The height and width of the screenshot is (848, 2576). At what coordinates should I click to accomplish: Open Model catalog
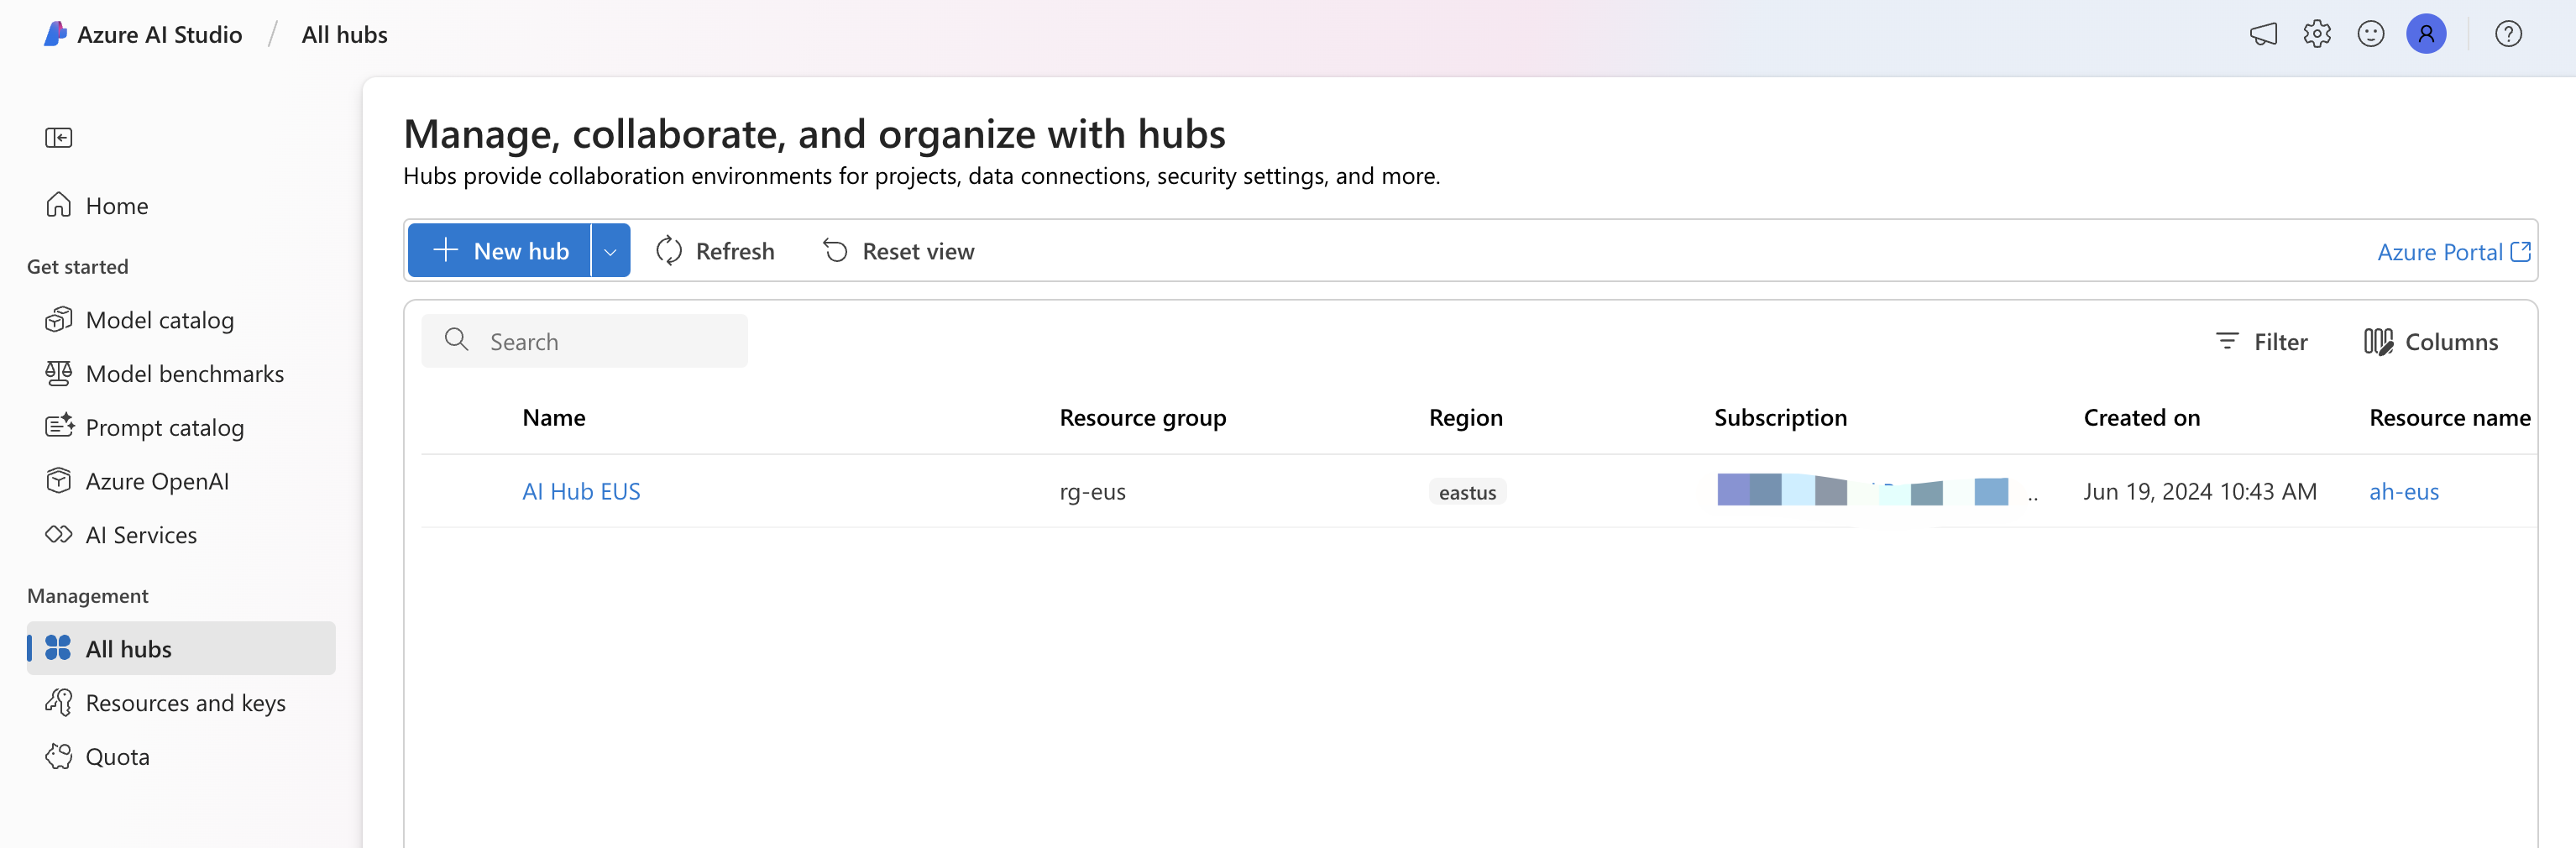click(x=181, y=320)
